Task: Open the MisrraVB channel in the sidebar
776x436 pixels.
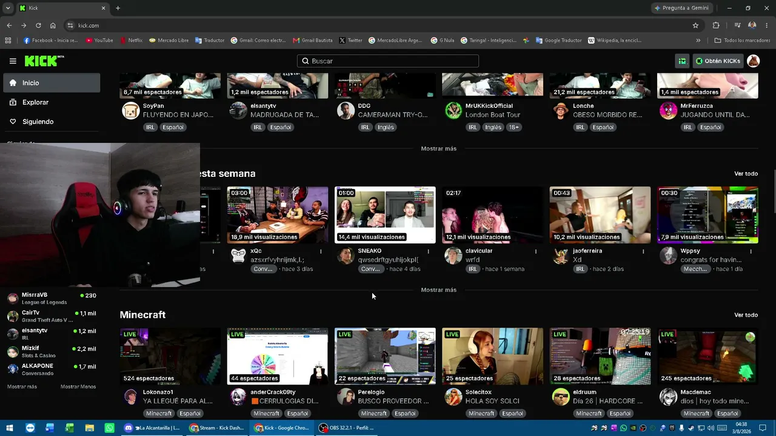Action: click(x=52, y=298)
